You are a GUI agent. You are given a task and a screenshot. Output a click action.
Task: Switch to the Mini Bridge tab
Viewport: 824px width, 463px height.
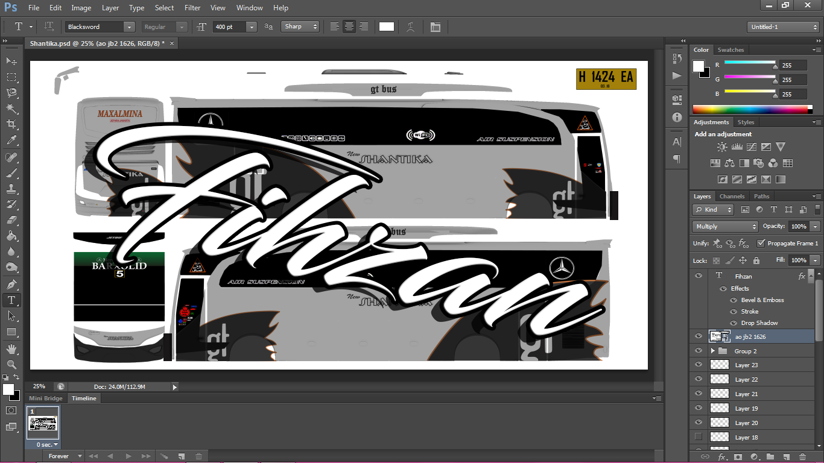(x=46, y=398)
